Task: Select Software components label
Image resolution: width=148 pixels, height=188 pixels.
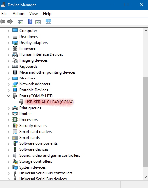Action: [38, 143]
